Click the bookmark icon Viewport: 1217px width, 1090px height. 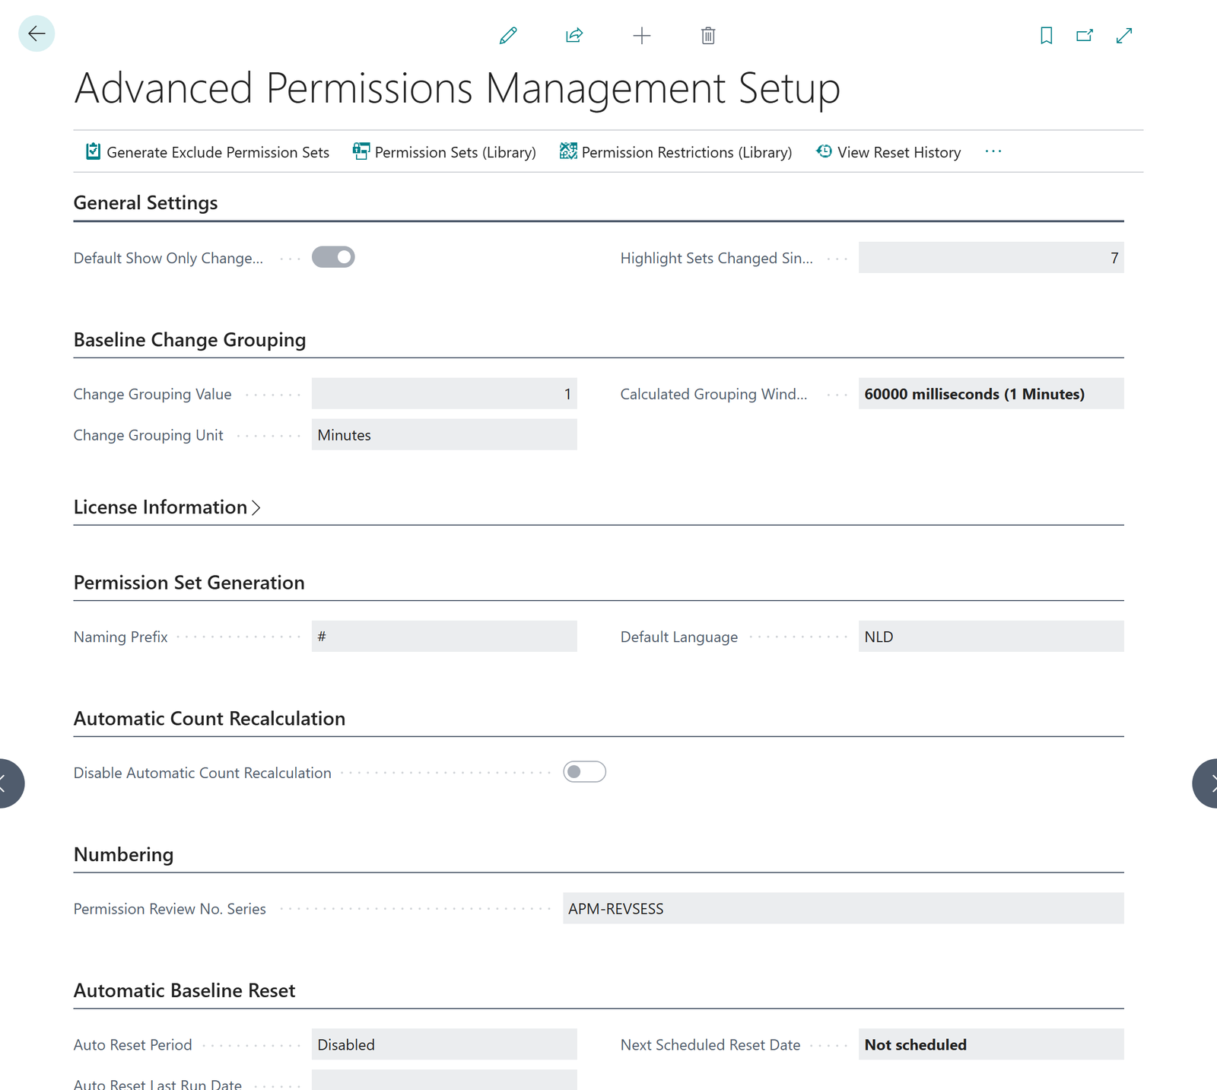click(1047, 36)
